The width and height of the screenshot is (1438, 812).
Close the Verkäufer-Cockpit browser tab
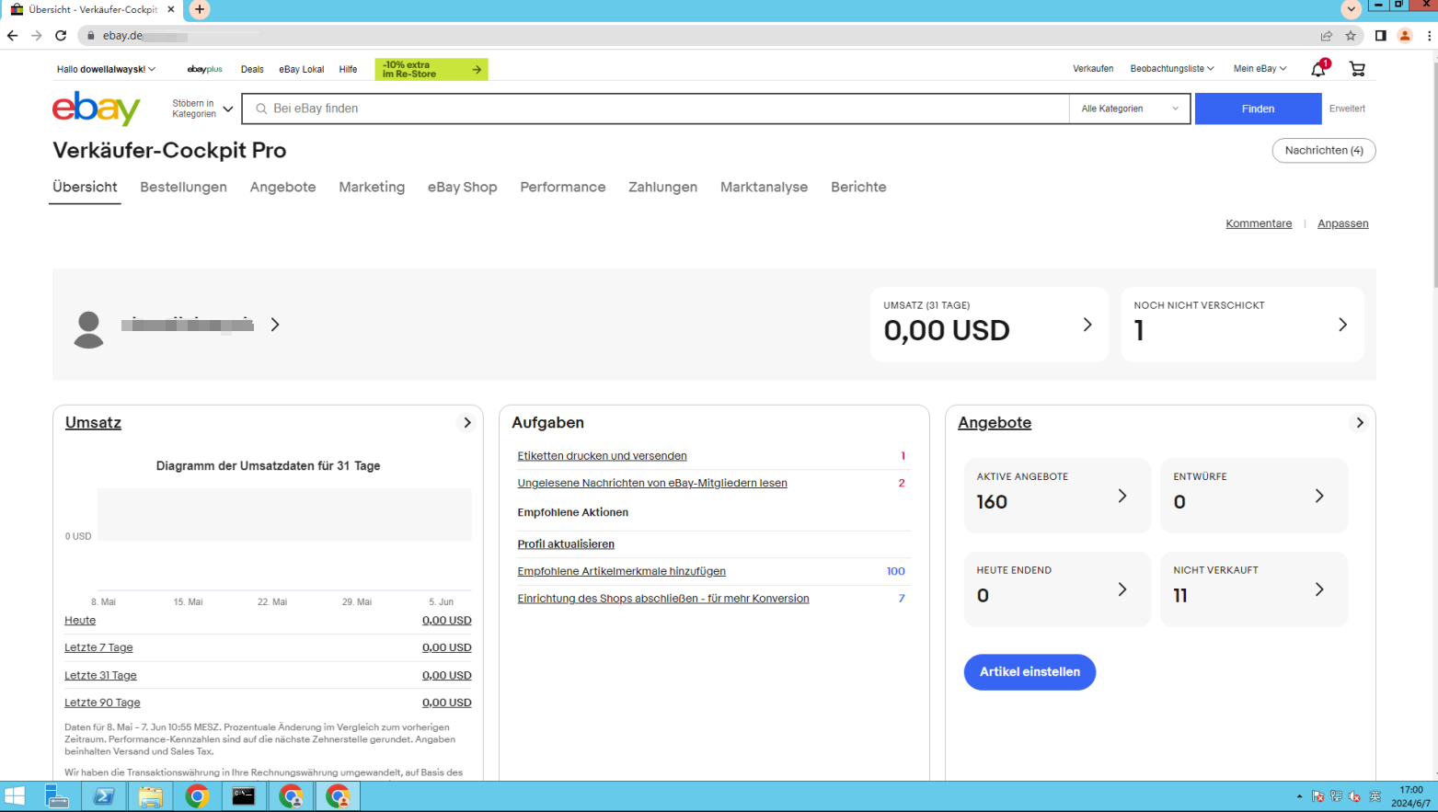tap(171, 9)
